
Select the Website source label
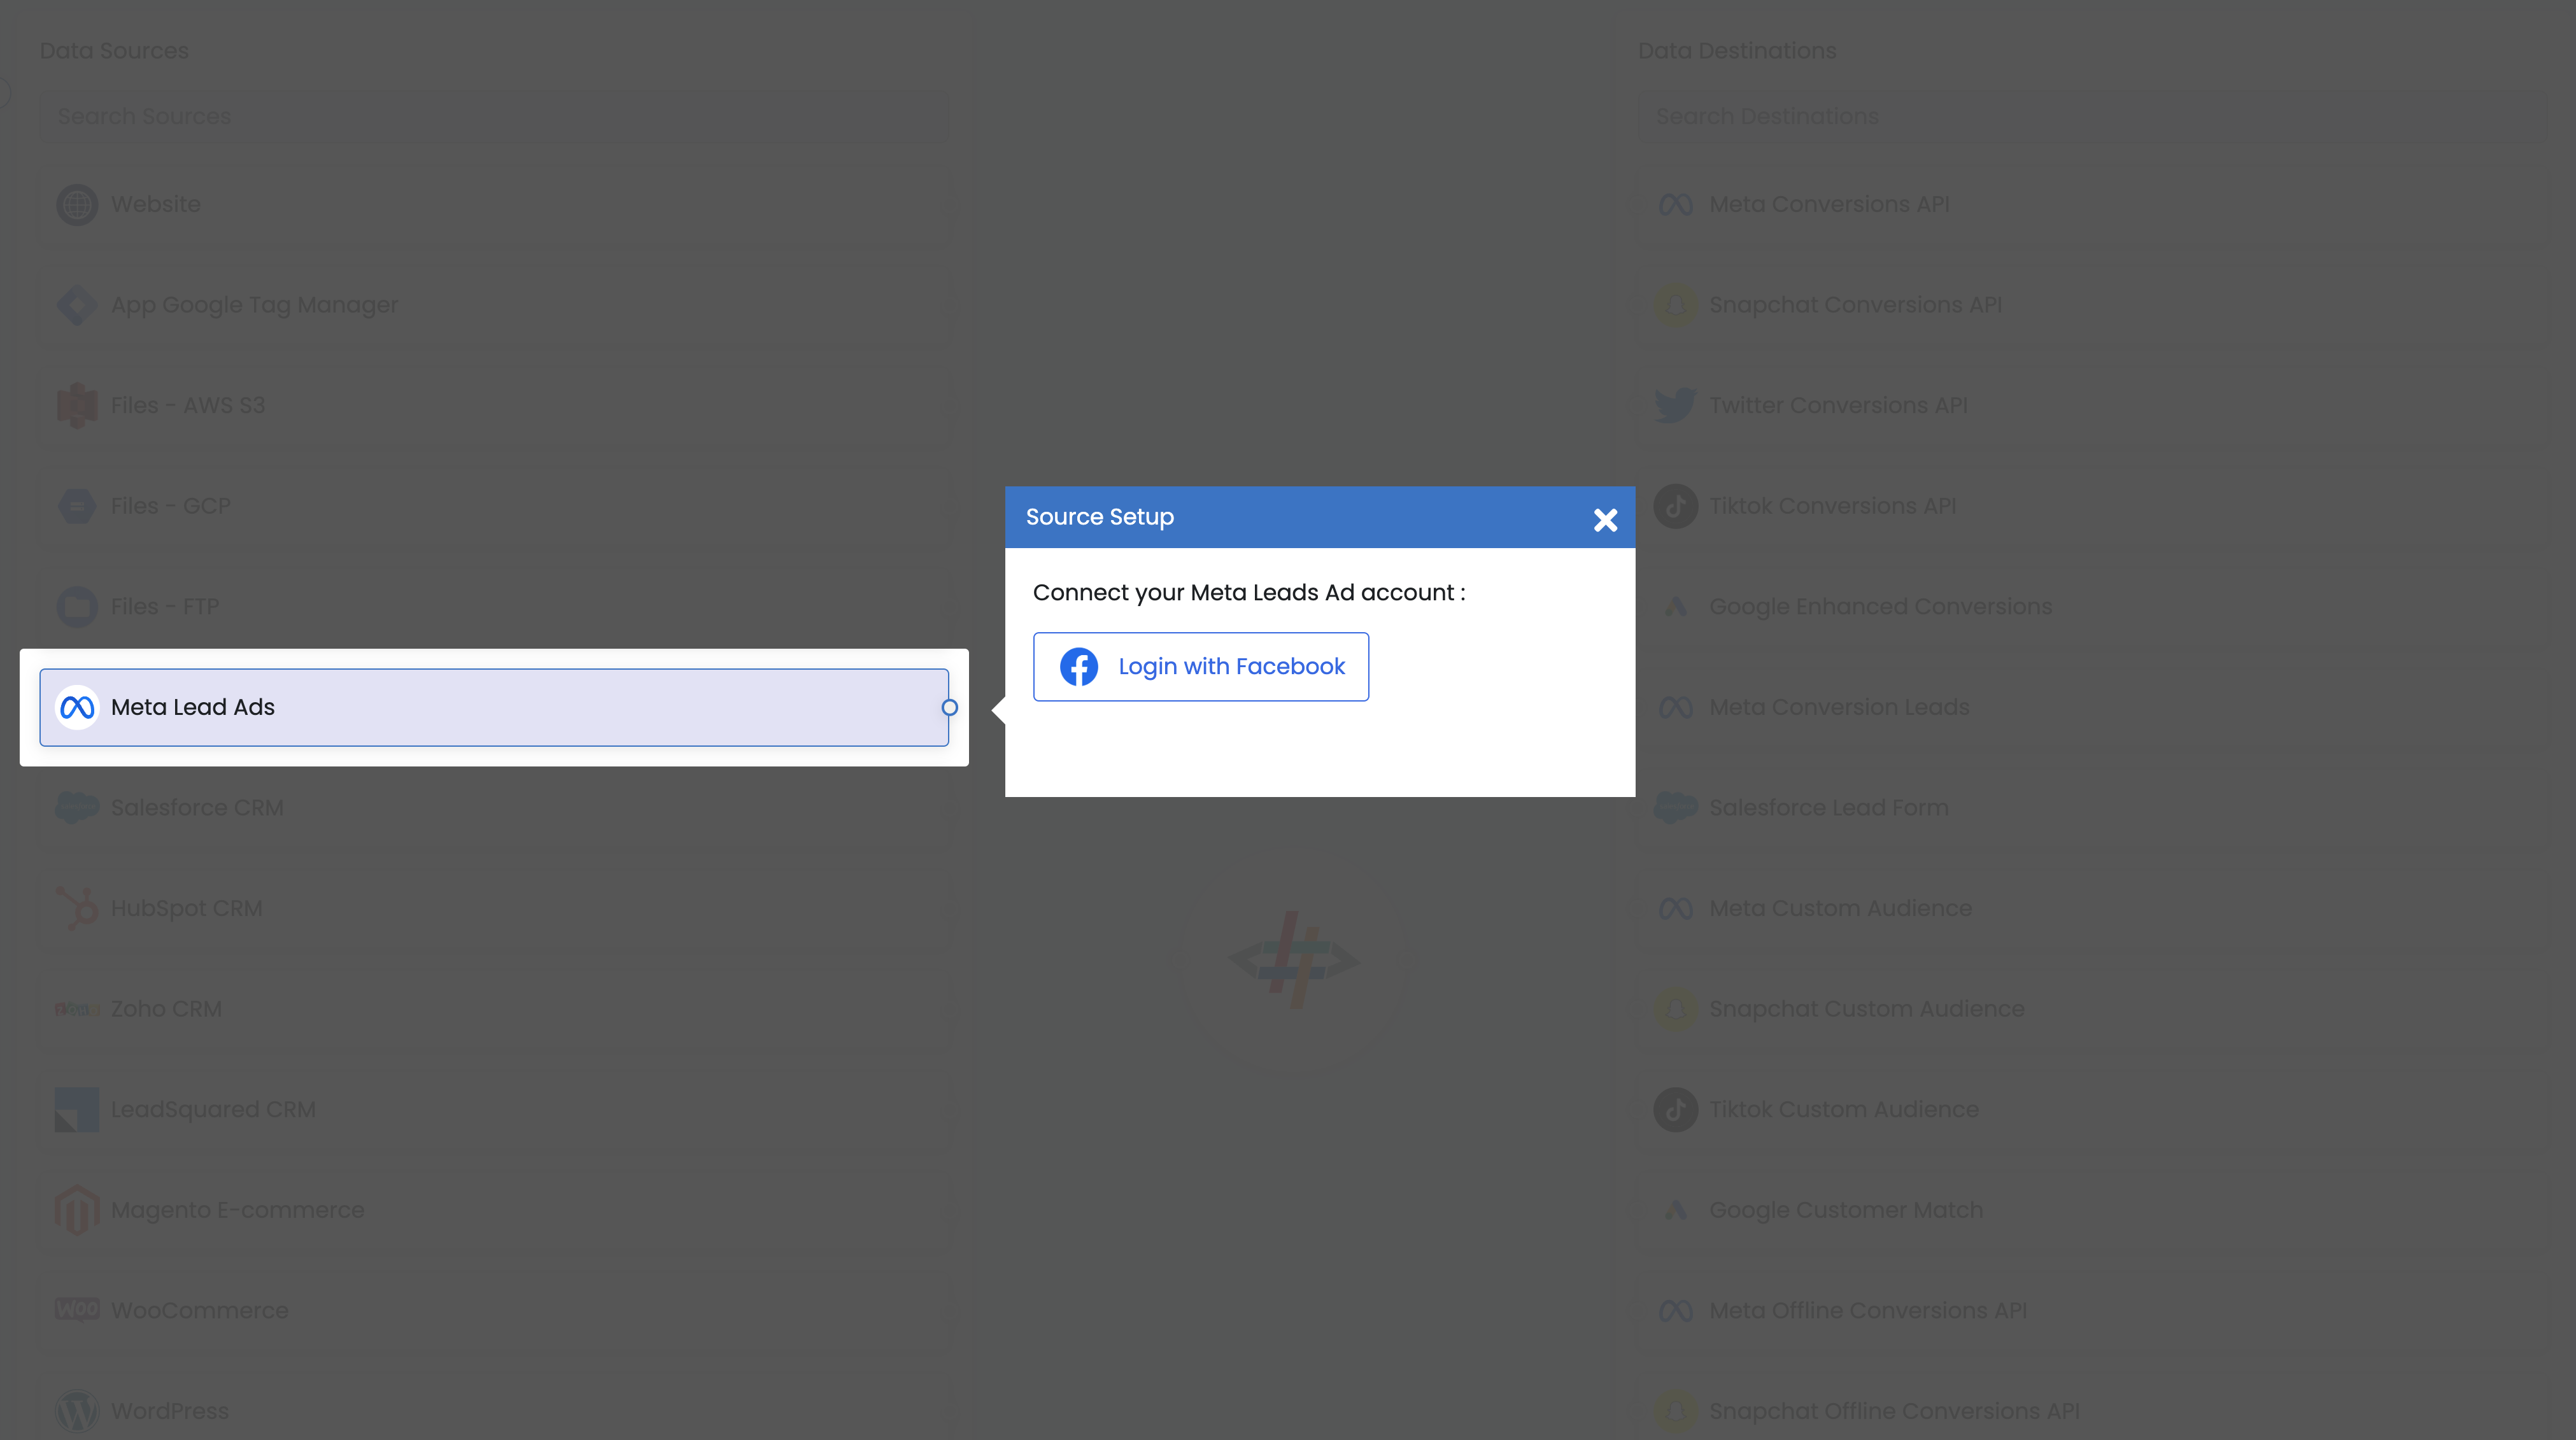click(x=156, y=204)
